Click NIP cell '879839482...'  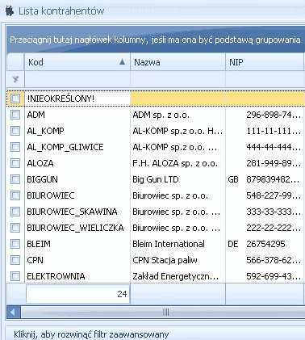273,179
